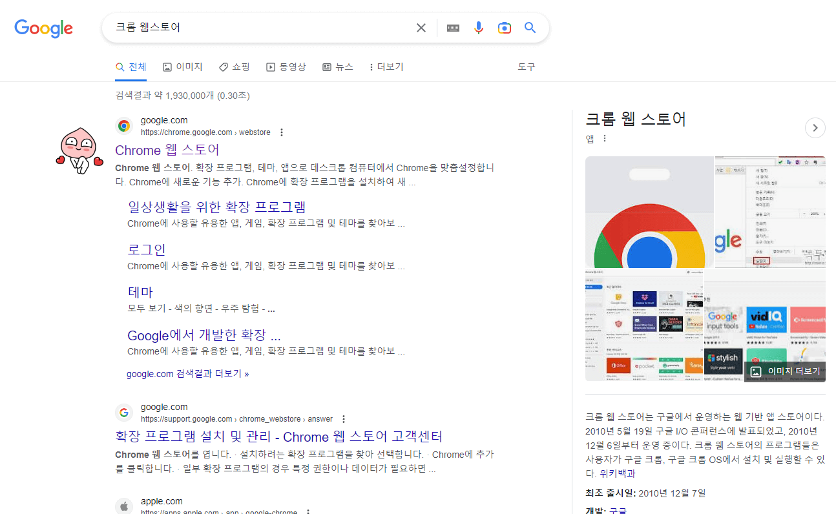Image resolution: width=836 pixels, height=514 pixels.
Task: Open the three-dot menu next to first result
Action: coord(282,132)
